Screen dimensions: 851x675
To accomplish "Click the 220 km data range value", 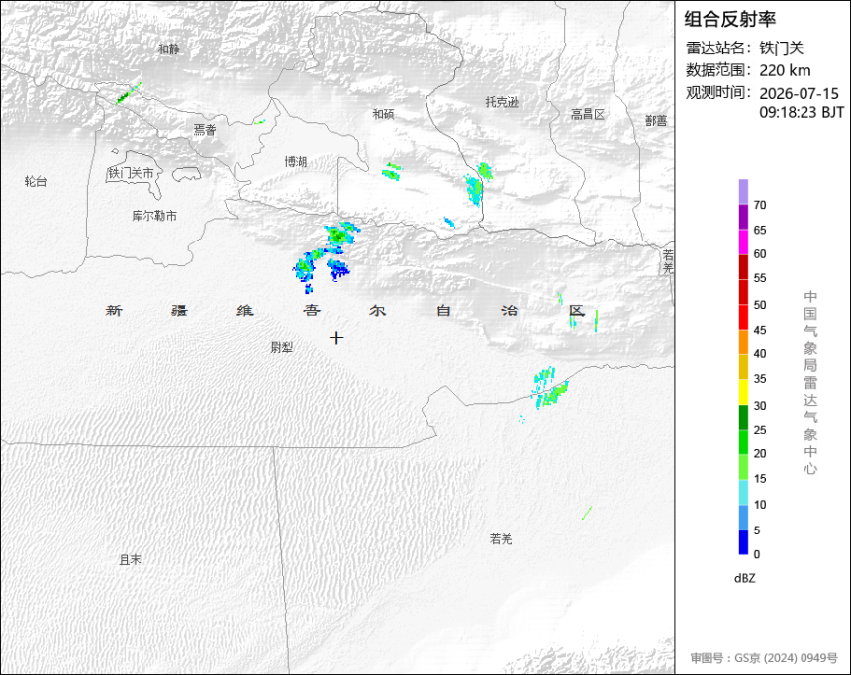I will (x=785, y=70).
